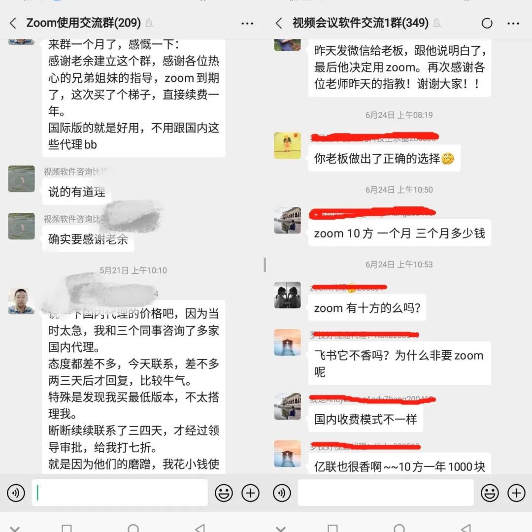Tap avatar beside '说的有道理' message

[x=21, y=179]
